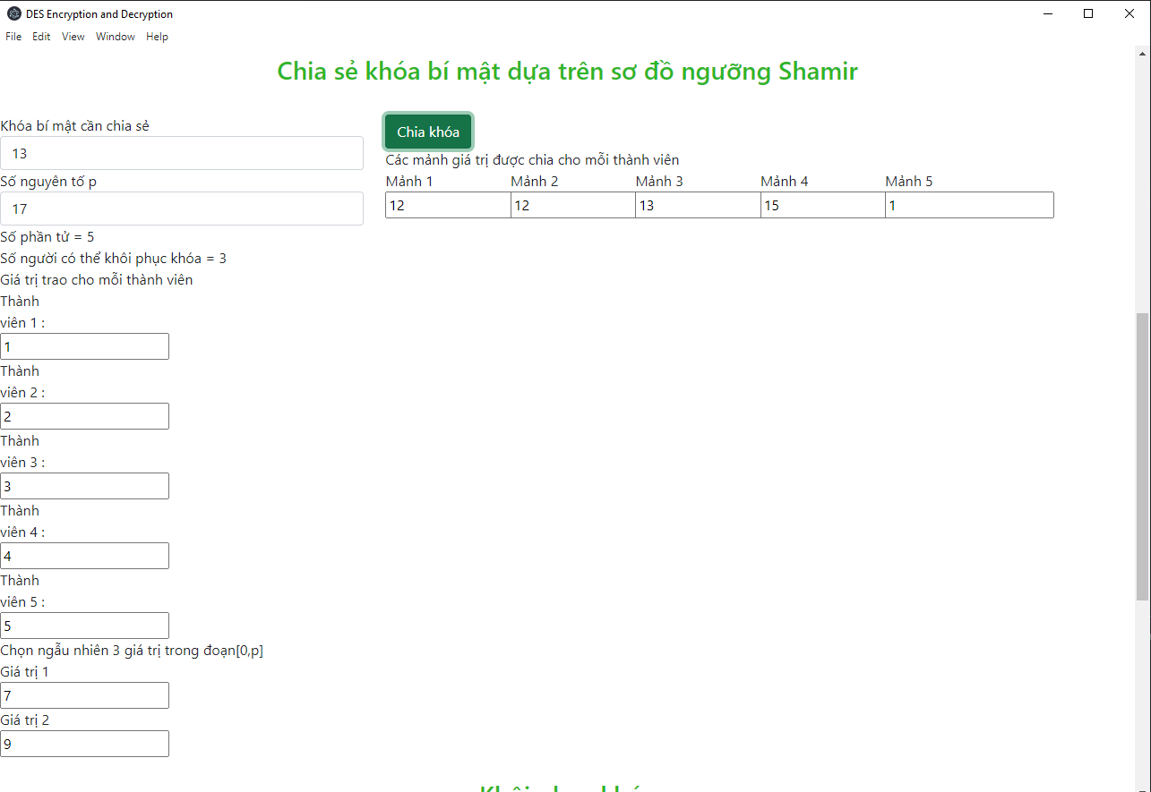This screenshot has width=1151, height=792.
Task: Select the Thành viên 1 input field
Action: tap(84, 346)
